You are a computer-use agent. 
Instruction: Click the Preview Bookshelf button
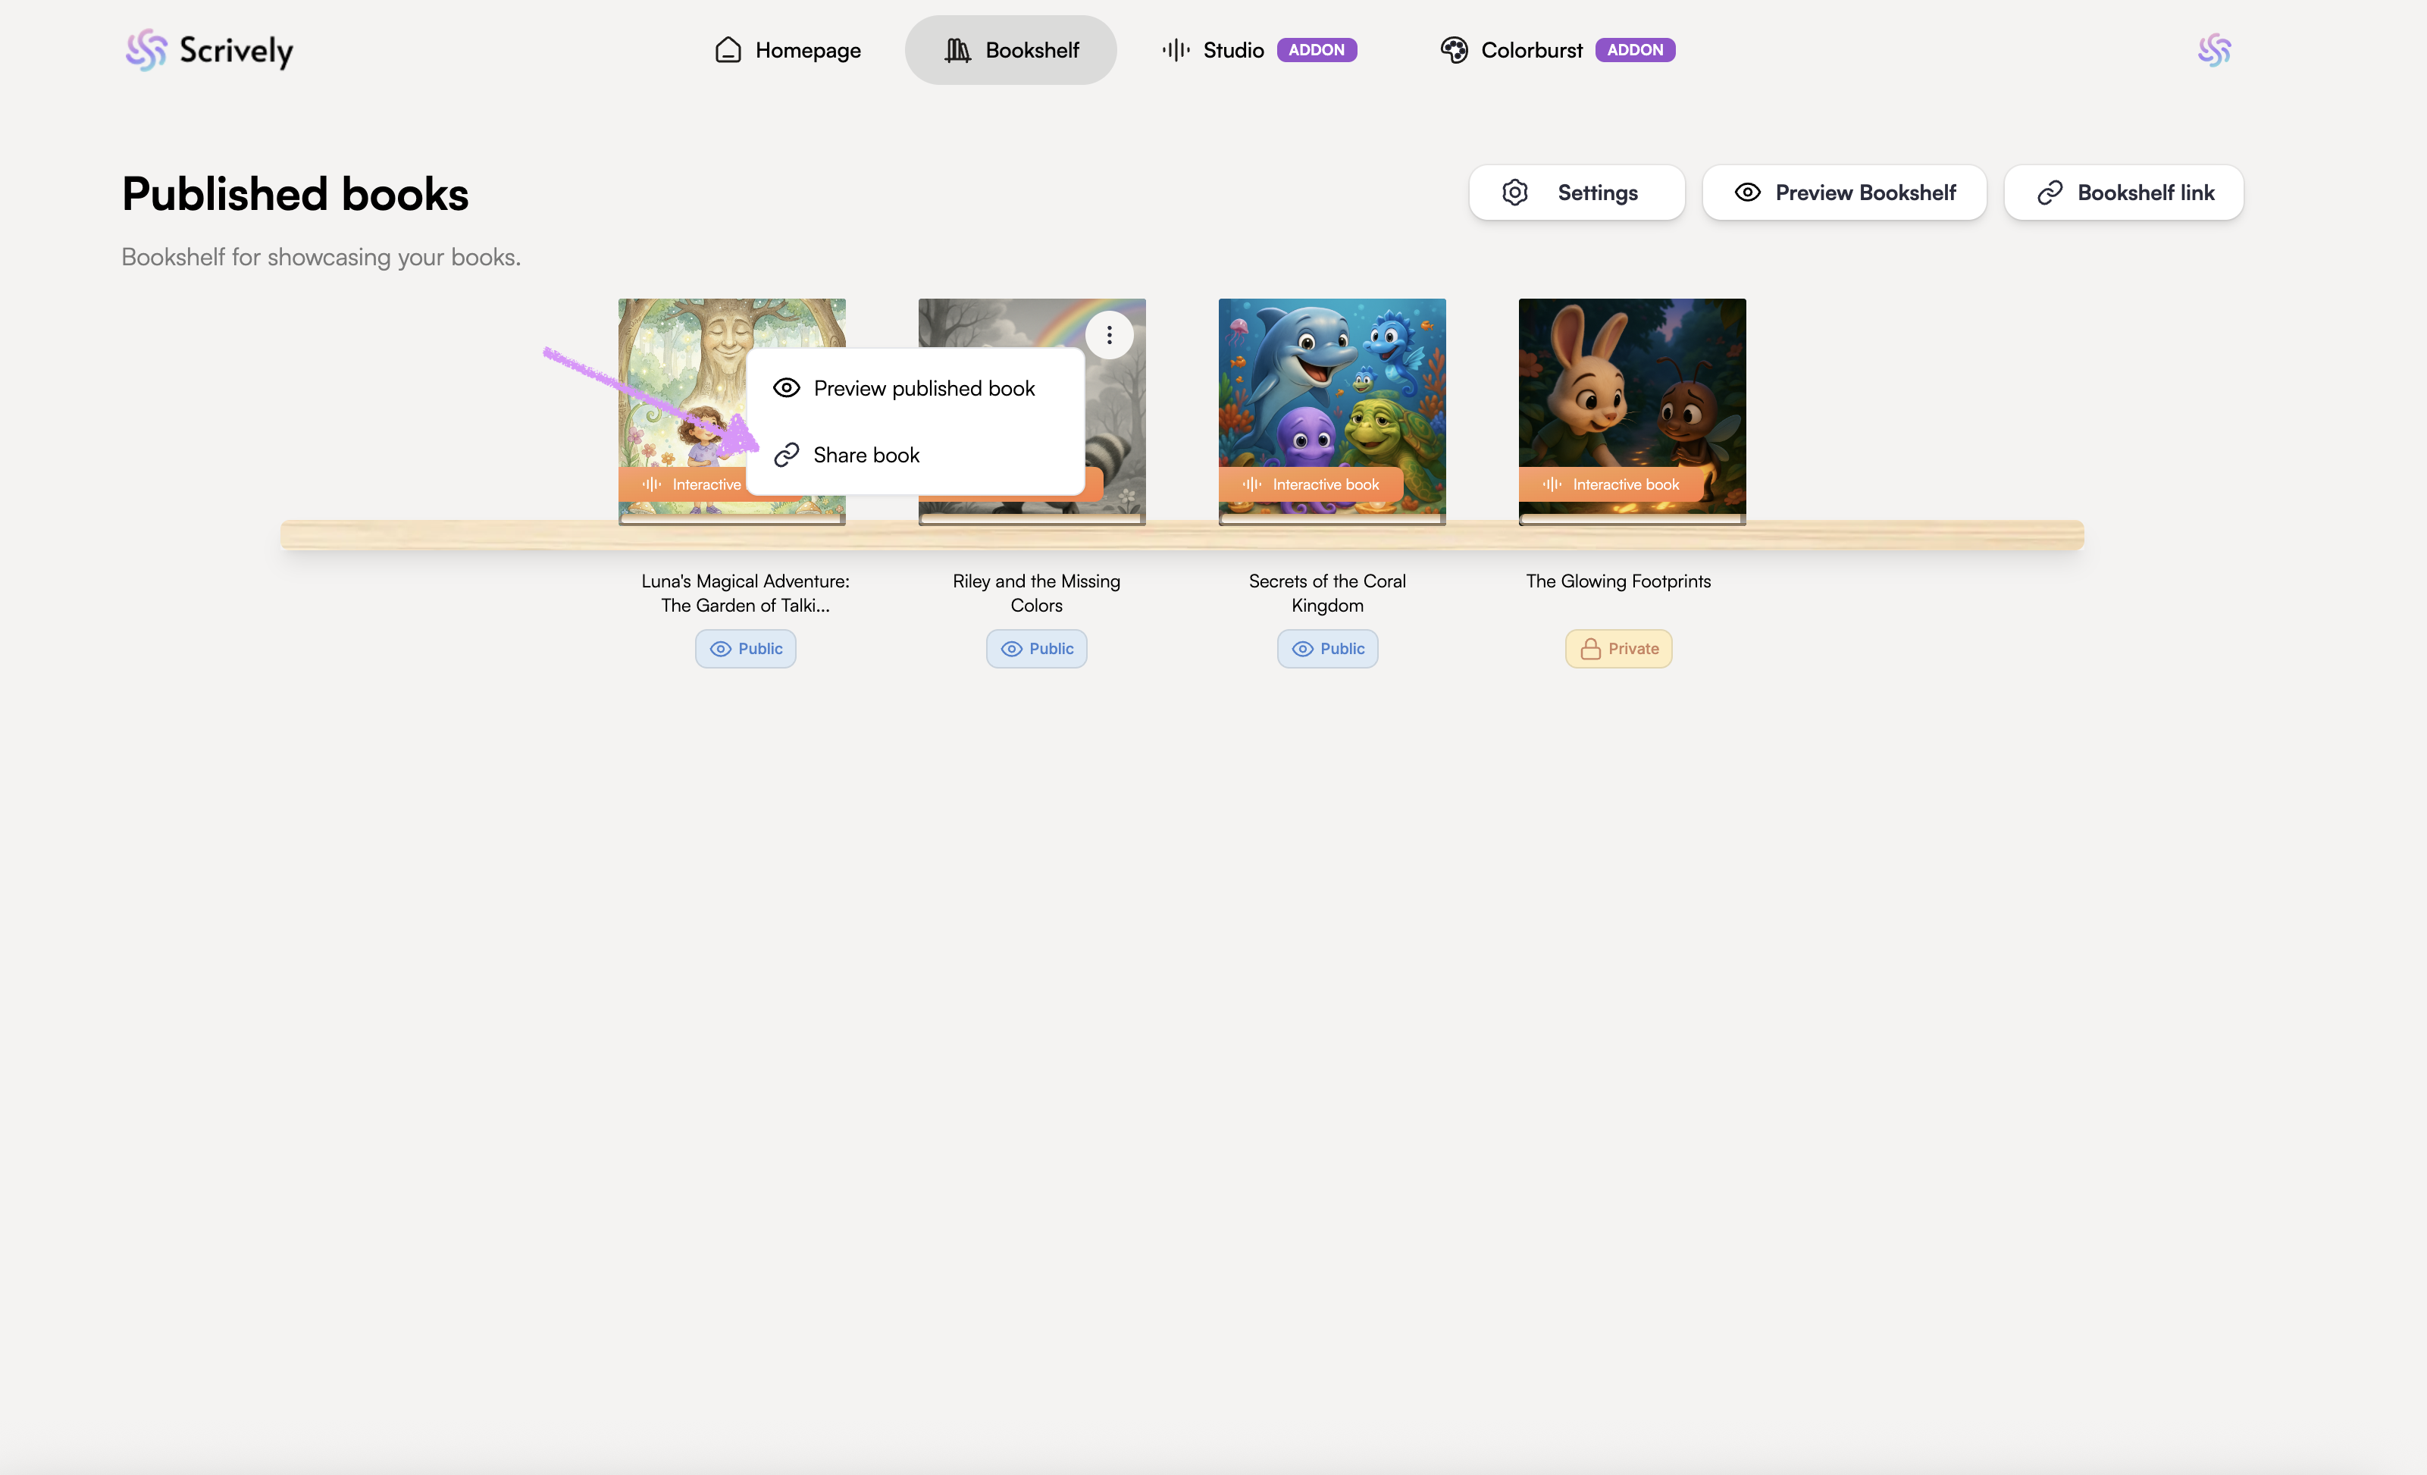pos(1844,192)
